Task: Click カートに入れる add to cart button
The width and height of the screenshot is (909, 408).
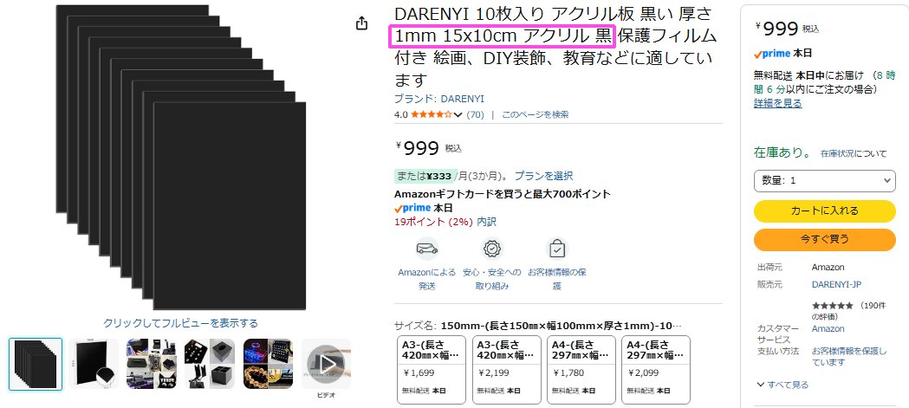Action: click(x=824, y=211)
